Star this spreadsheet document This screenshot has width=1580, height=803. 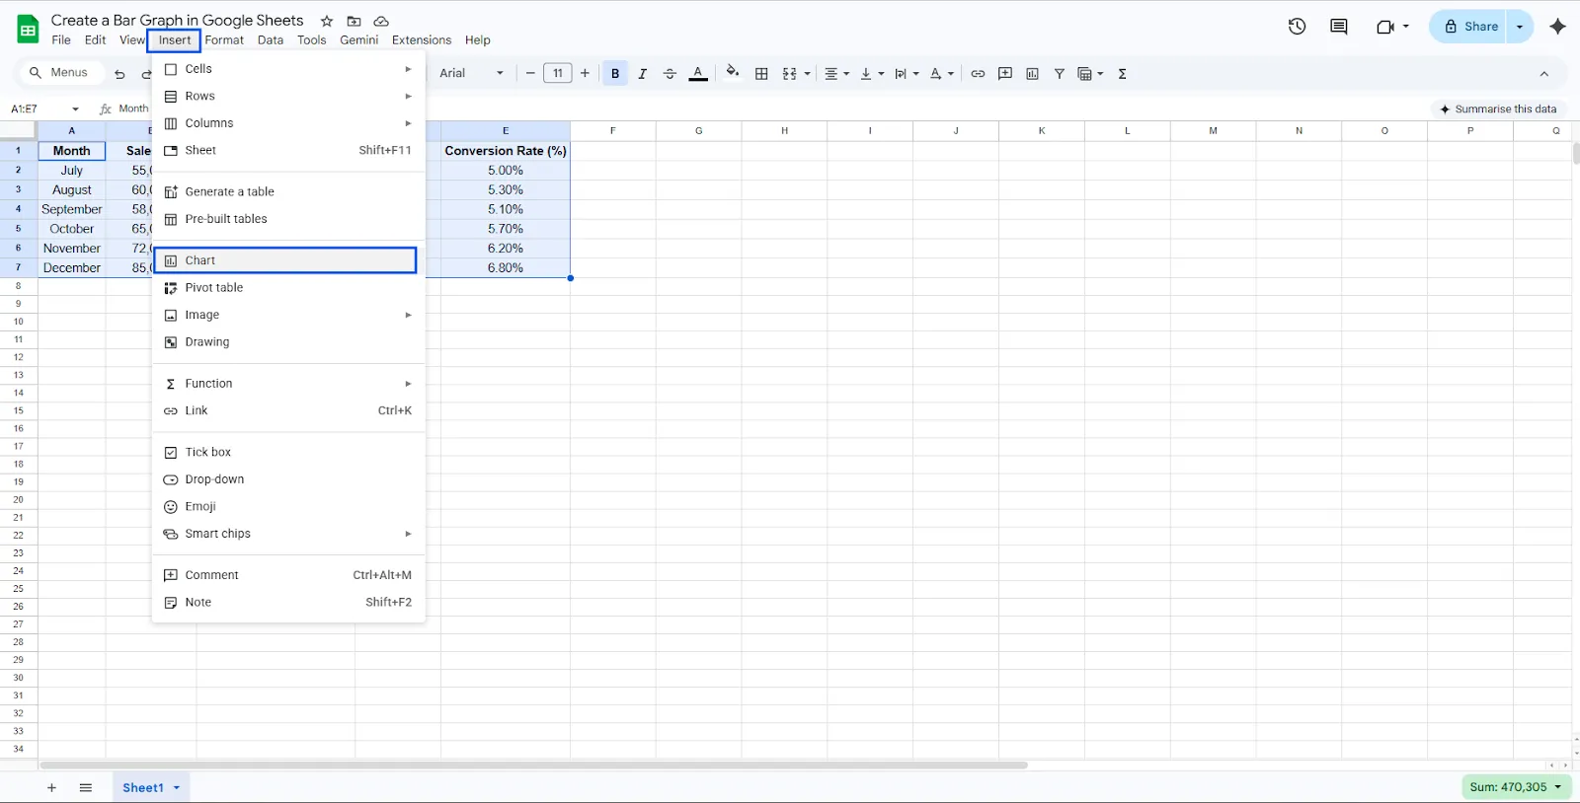[x=327, y=21]
